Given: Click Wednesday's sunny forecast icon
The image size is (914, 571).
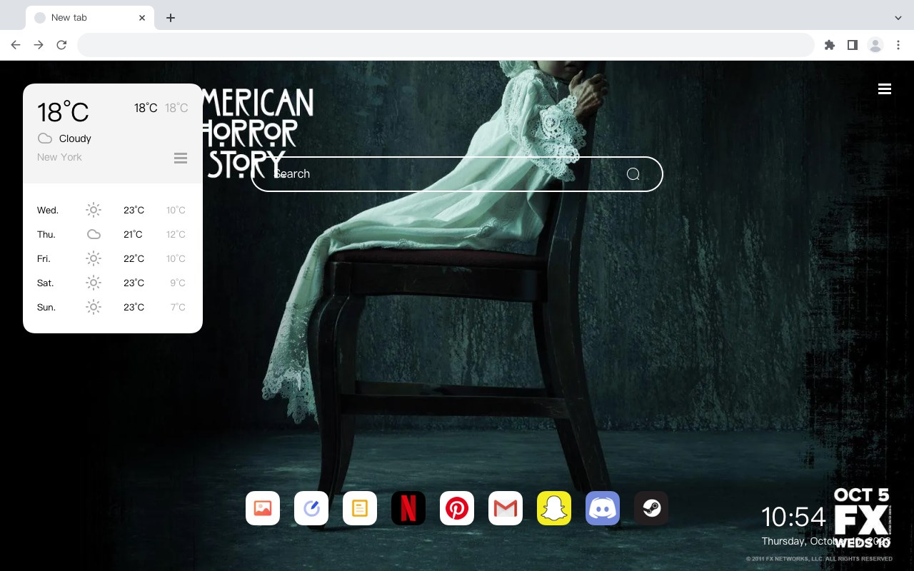Looking at the screenshot, I should (x=94, y=210).
